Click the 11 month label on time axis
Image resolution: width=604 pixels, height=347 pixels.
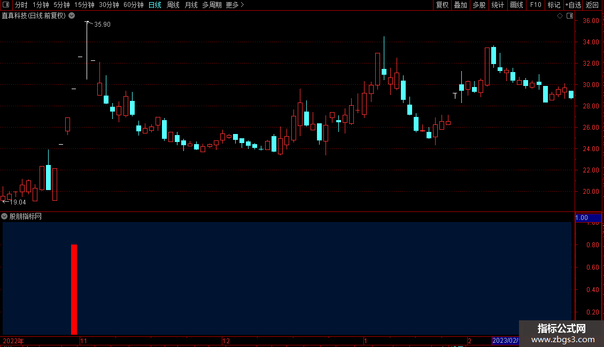click(83, 341)
